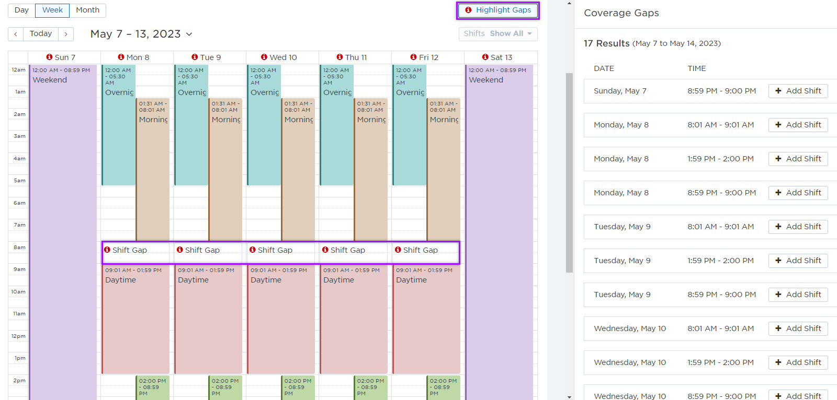Open Tuesday's Daytime shift
Image resolution: width=837 pixels, height=400 pixels.
coord(208,320)
